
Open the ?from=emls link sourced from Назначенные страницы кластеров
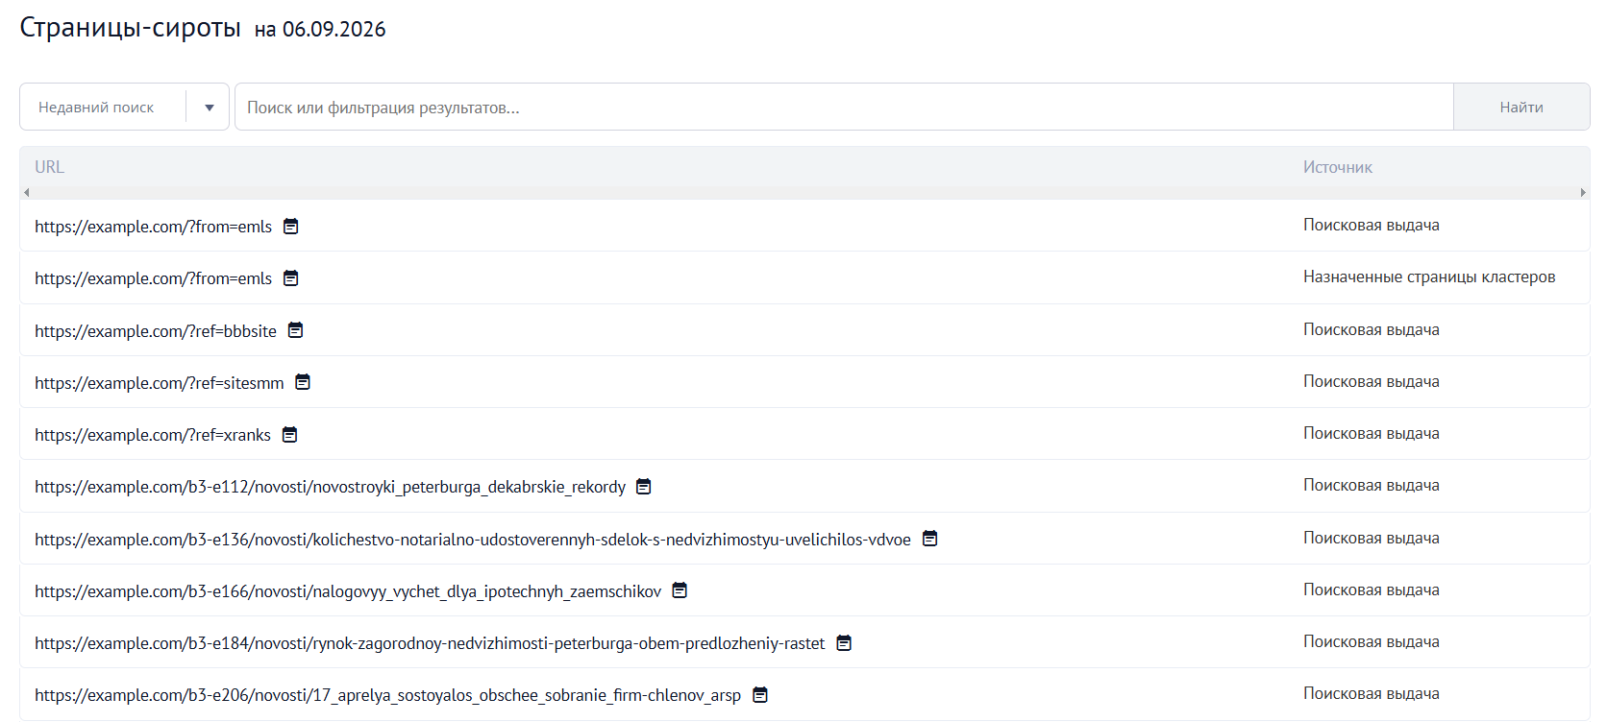[154, 278]
